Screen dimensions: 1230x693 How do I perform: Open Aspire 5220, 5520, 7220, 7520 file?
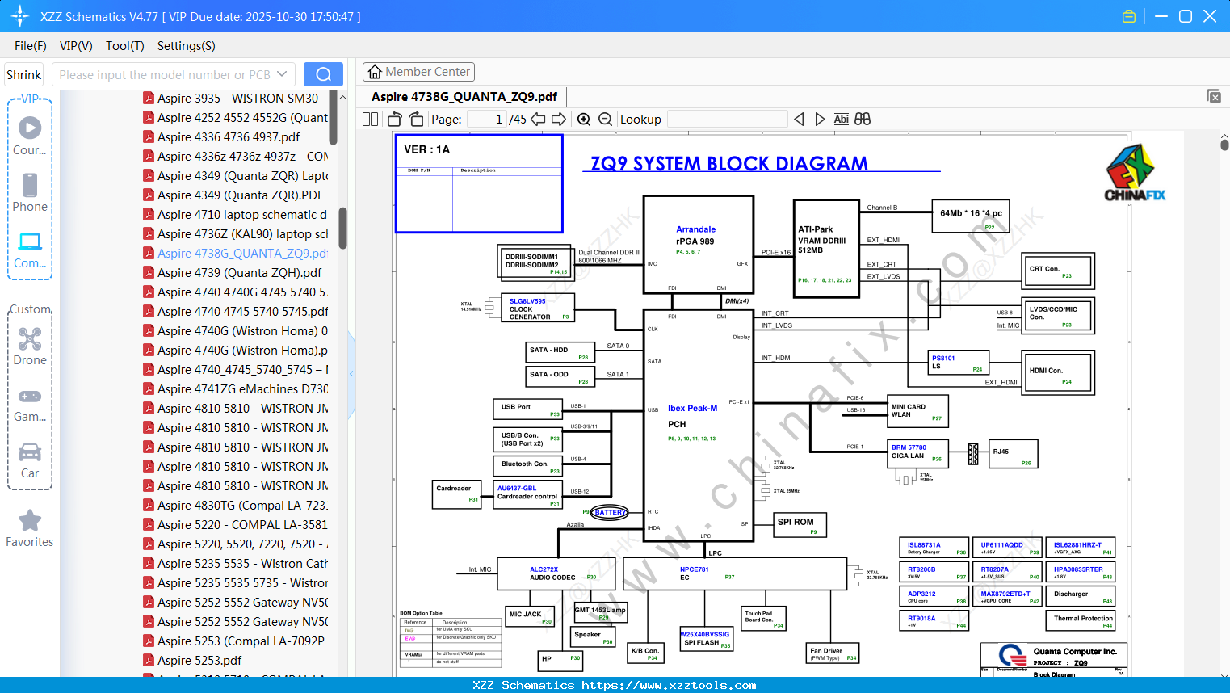coord(242,544)
